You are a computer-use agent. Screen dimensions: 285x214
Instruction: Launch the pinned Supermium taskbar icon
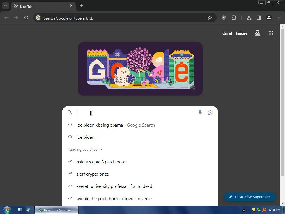(x=28, y=210)
